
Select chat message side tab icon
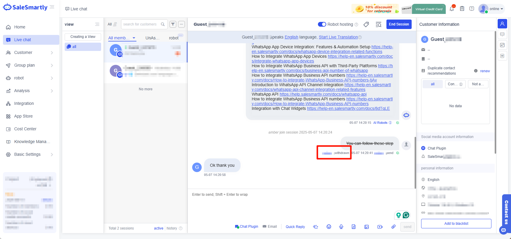[502, 34]
